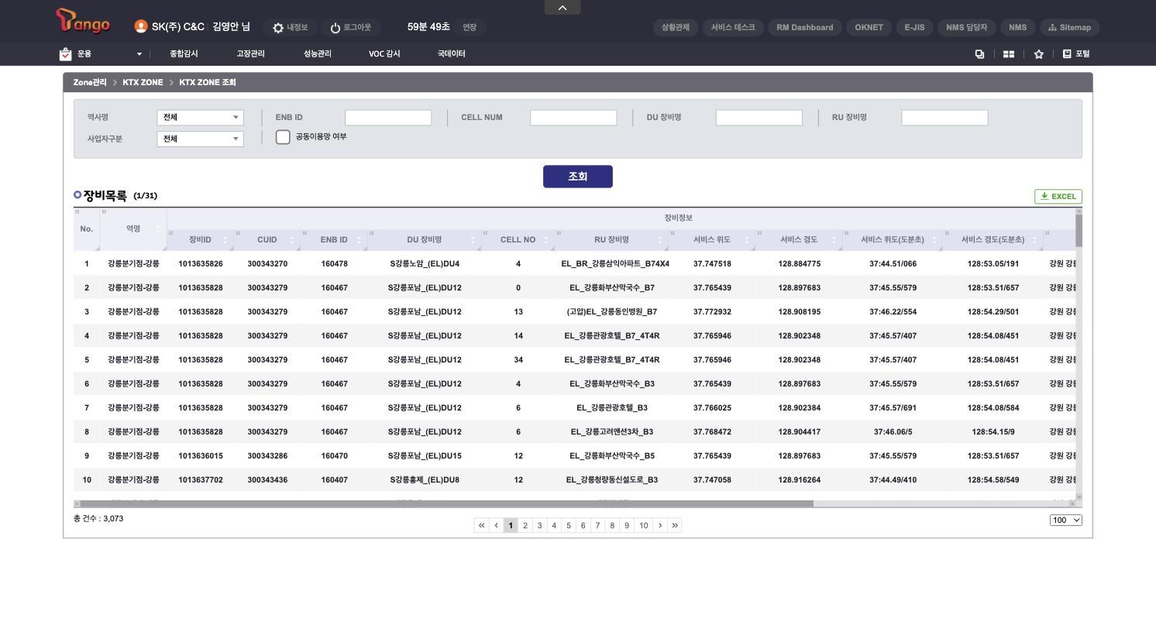Viewport: 1156px width, 629px height.
Task: Sort by the 장비ID column arrows
Action: [225, 240]
